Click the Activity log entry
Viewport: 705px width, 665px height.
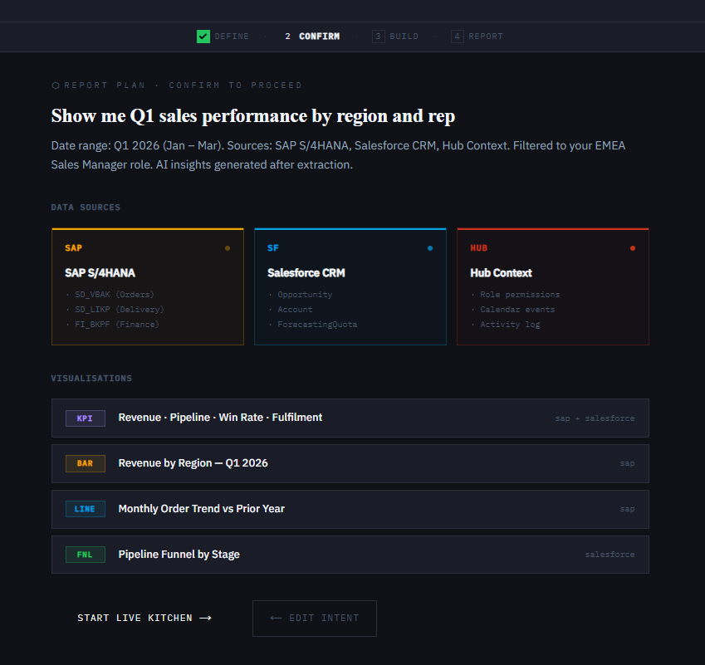coord(510,324)
